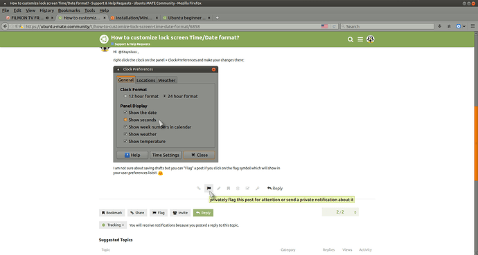
Task: Close the Ubuntu beginner tab
Action: coord(209,18)
